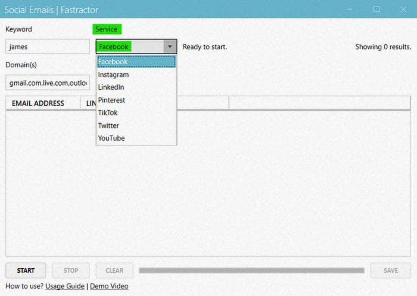Choose Instagram from the service list
Image resolution: width=417 pixels, height=296 pixels.
[x=136, y=75]
